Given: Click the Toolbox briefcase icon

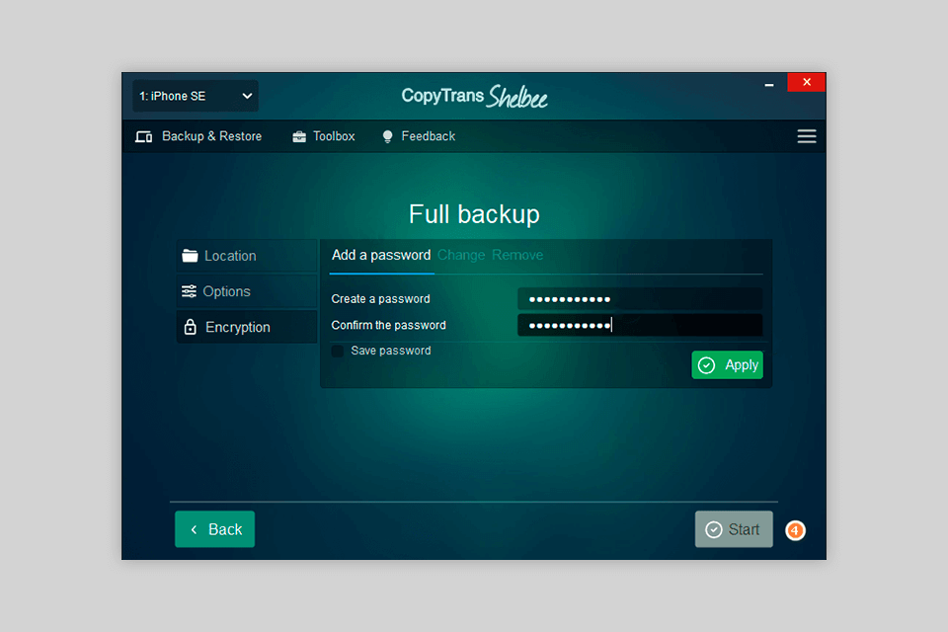Looking at the screenshot, I should tap(299, 136).
